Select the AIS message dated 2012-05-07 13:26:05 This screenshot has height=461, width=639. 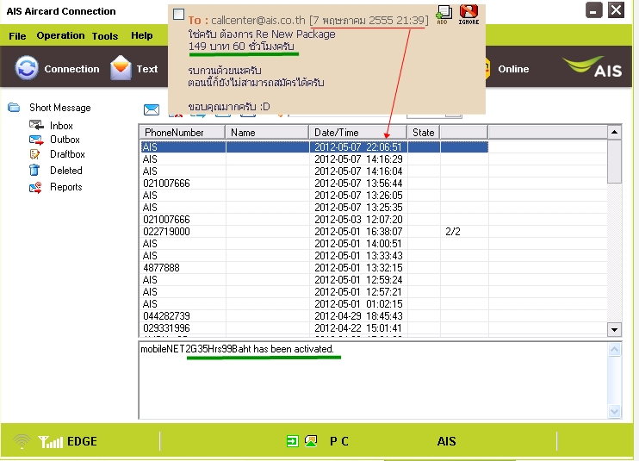pyautogui.click(x=313, y=196)
